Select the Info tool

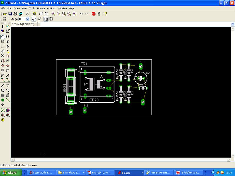3,26
